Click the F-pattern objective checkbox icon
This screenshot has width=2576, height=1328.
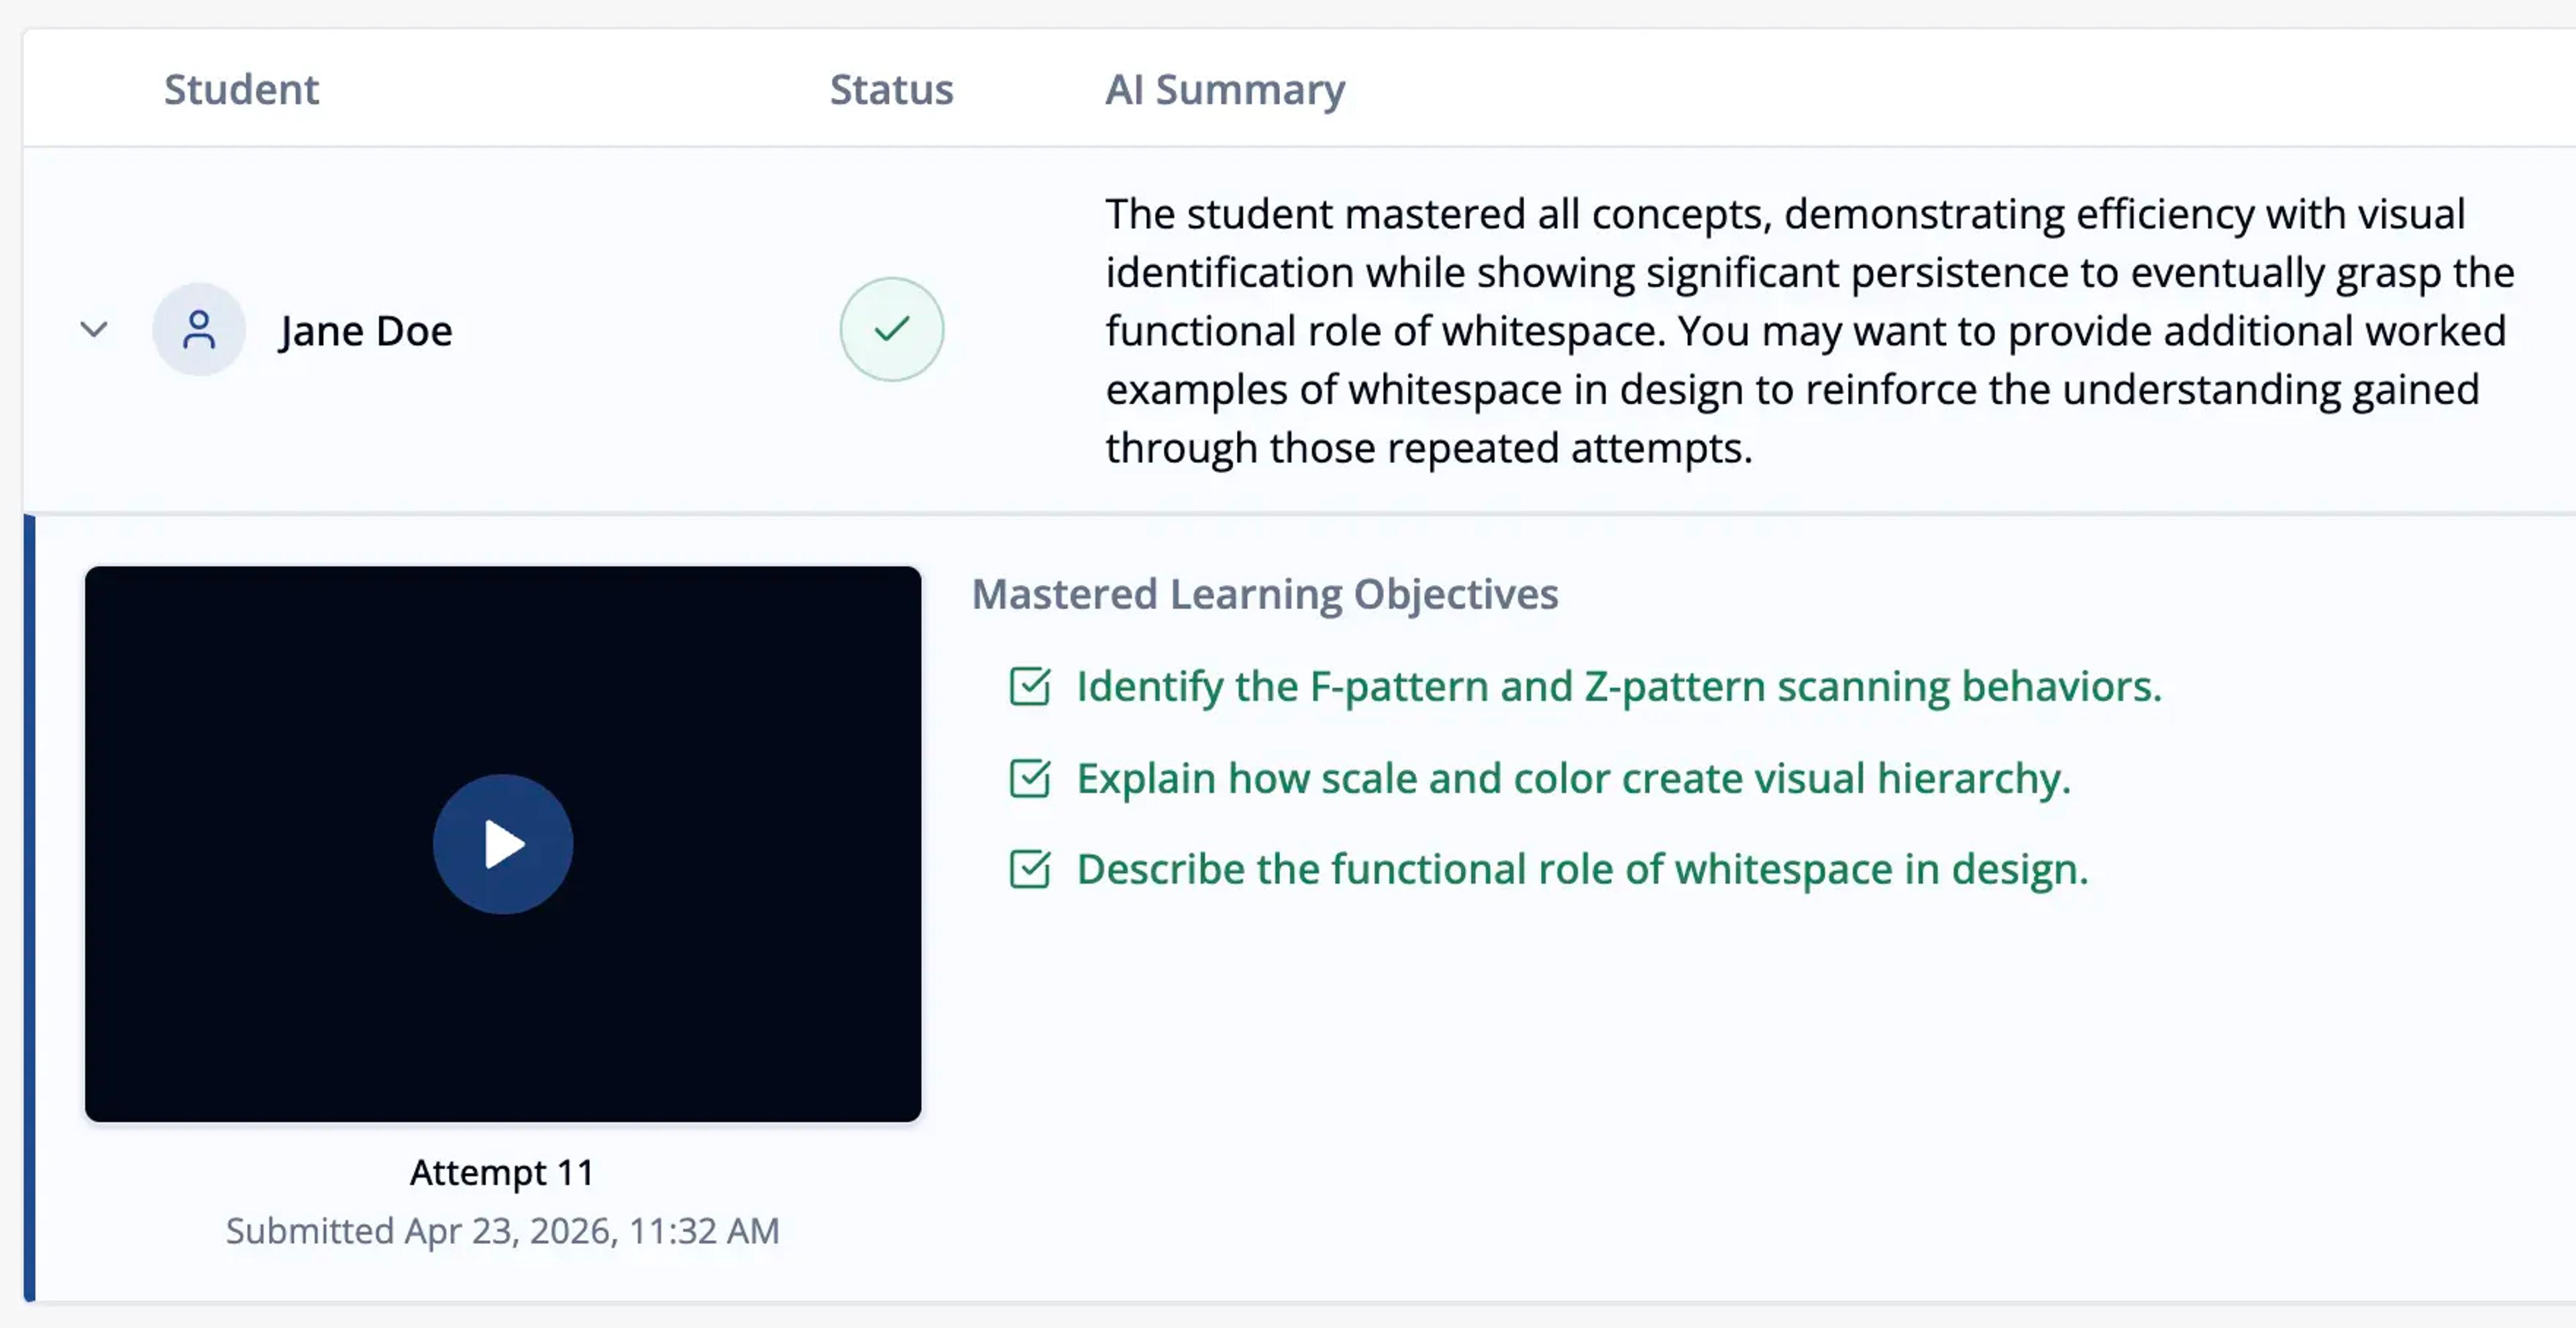coord(1029,687)
